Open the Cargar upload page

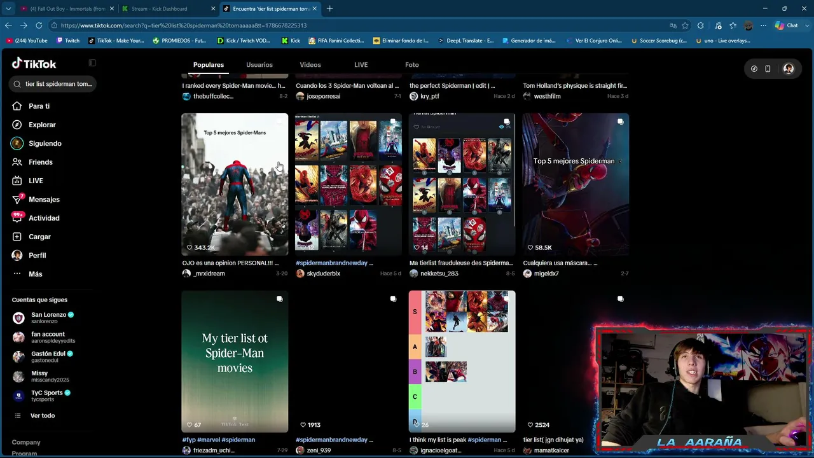[x=39, y=237]
